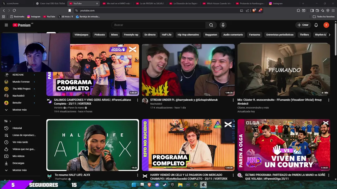Open the notifications bell
337x189 pixels.
(x=316, y=25)
